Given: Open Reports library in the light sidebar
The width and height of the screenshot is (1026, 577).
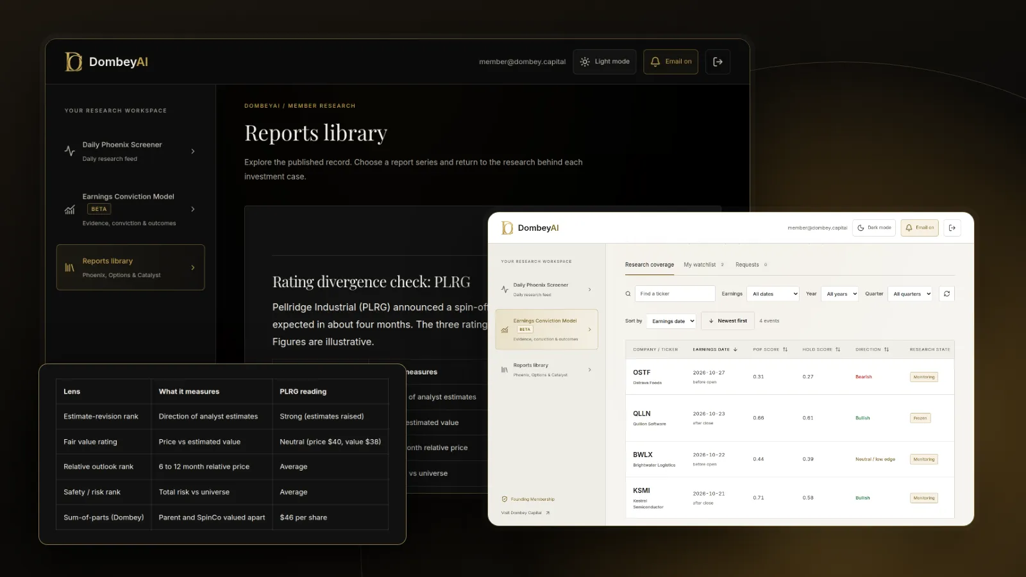Looking at the screenshot, I should 546,370.
